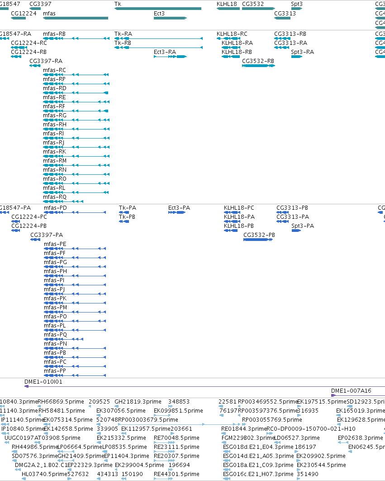Click transcript label Spt3-RA
This screenshot has height=481, width=385.
(x=302, y=52)
